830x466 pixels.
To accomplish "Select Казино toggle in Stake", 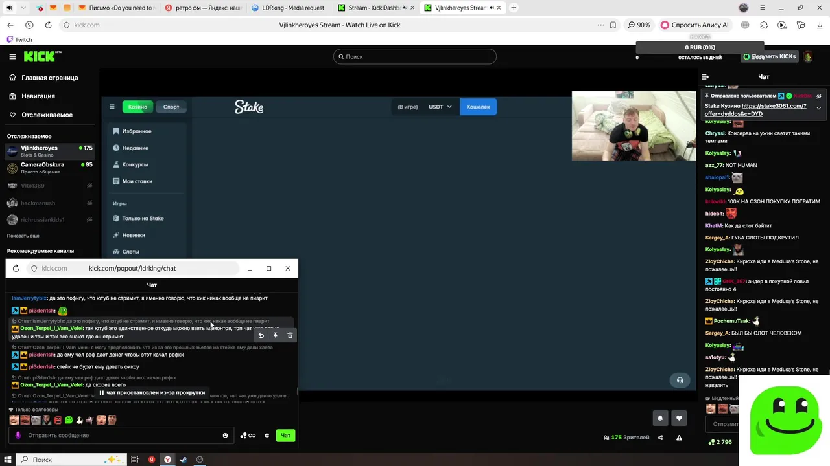I will [137, 107].
